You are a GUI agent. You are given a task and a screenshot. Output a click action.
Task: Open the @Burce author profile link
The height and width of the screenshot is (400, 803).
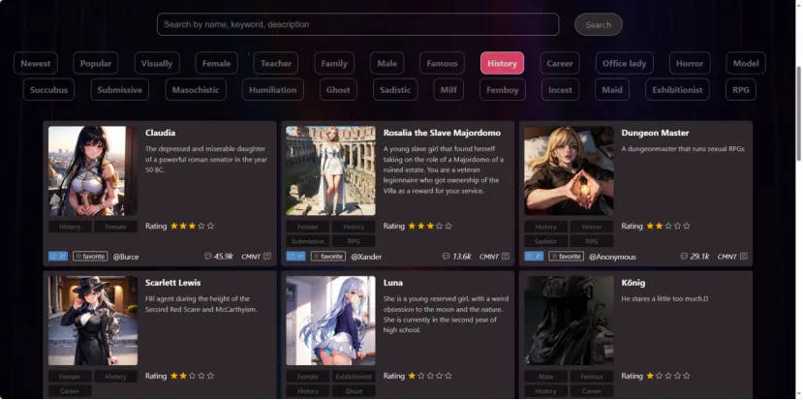coord(126,257)
